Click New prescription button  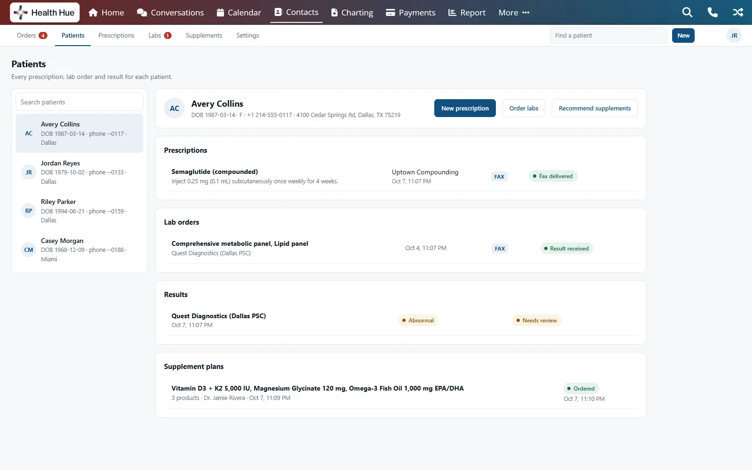pyautogui.click(x=465, y=108)
